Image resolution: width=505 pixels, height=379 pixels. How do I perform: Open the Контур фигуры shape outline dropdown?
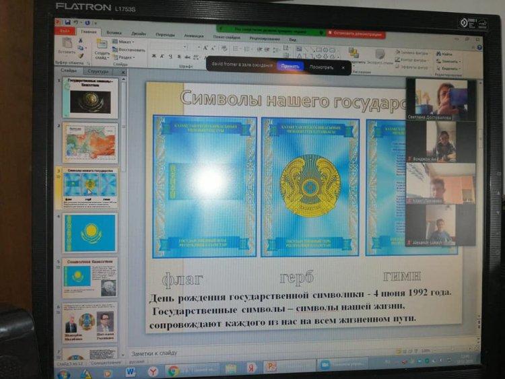412,60
